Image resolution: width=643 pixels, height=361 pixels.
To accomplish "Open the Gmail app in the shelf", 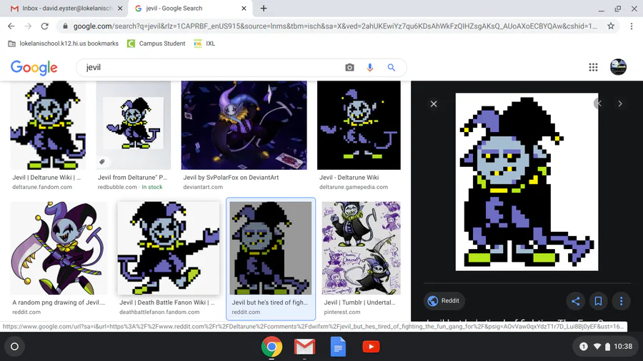I will click(x=304, y=347).
